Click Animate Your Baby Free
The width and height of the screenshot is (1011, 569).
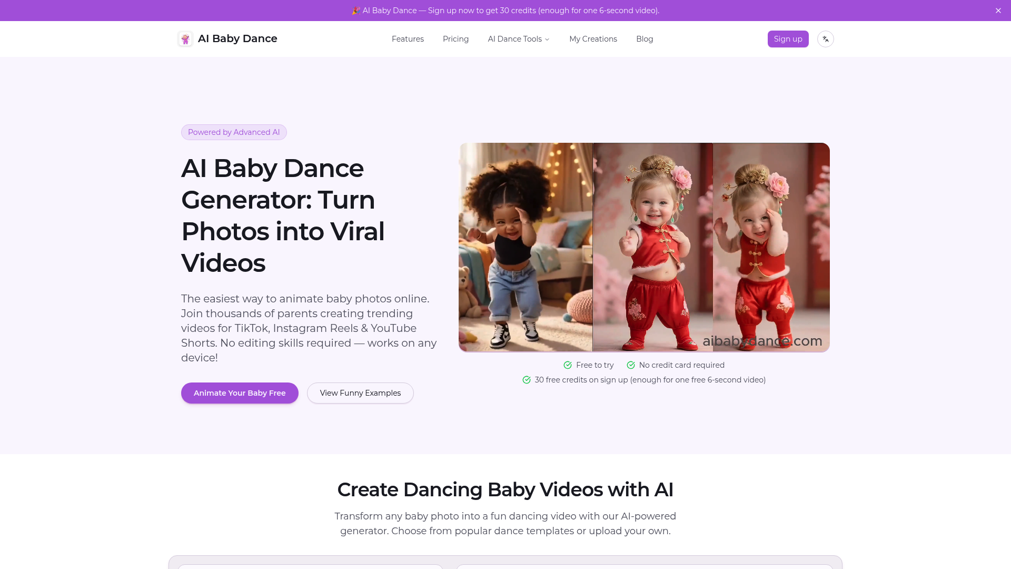click(239, 393)
